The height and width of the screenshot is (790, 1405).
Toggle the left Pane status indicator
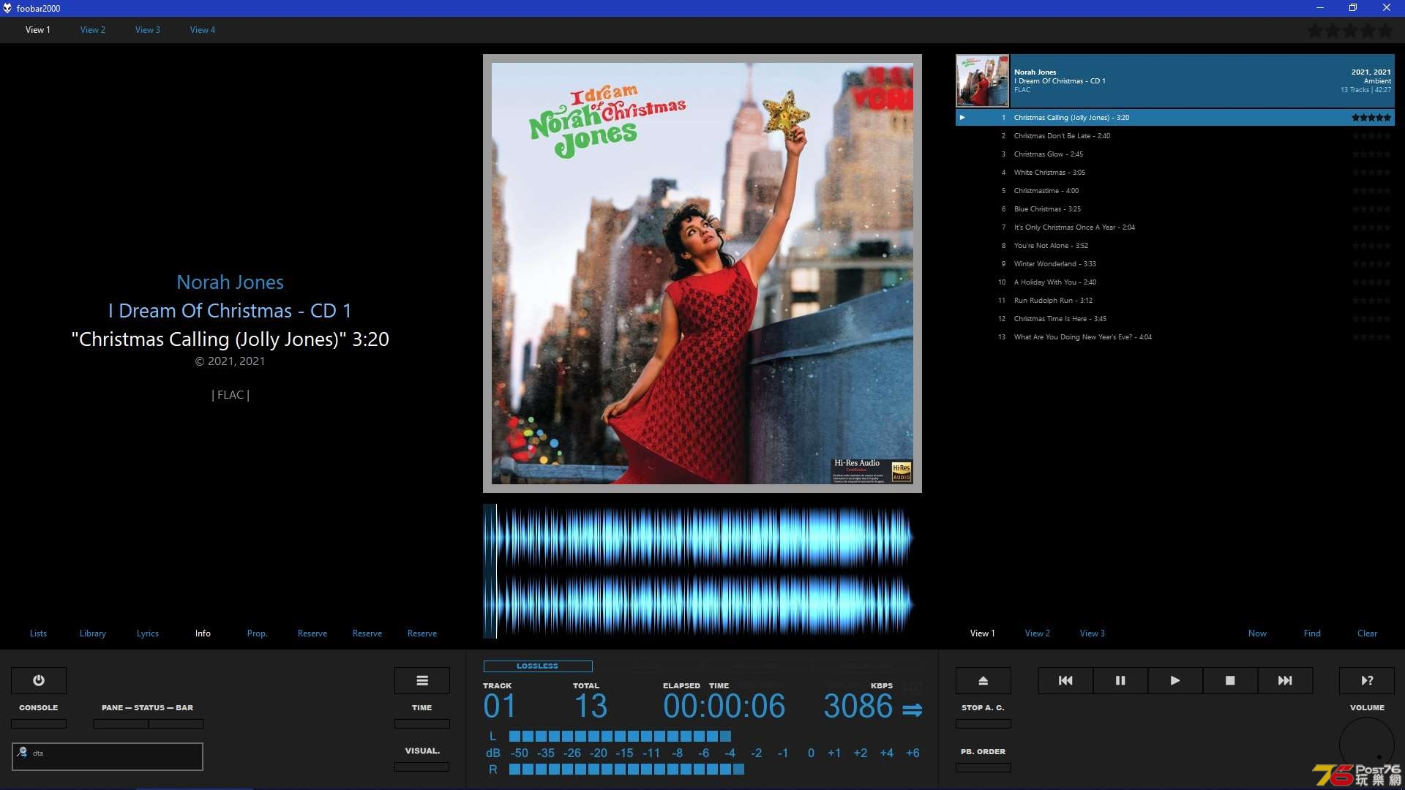pos(121,723)
